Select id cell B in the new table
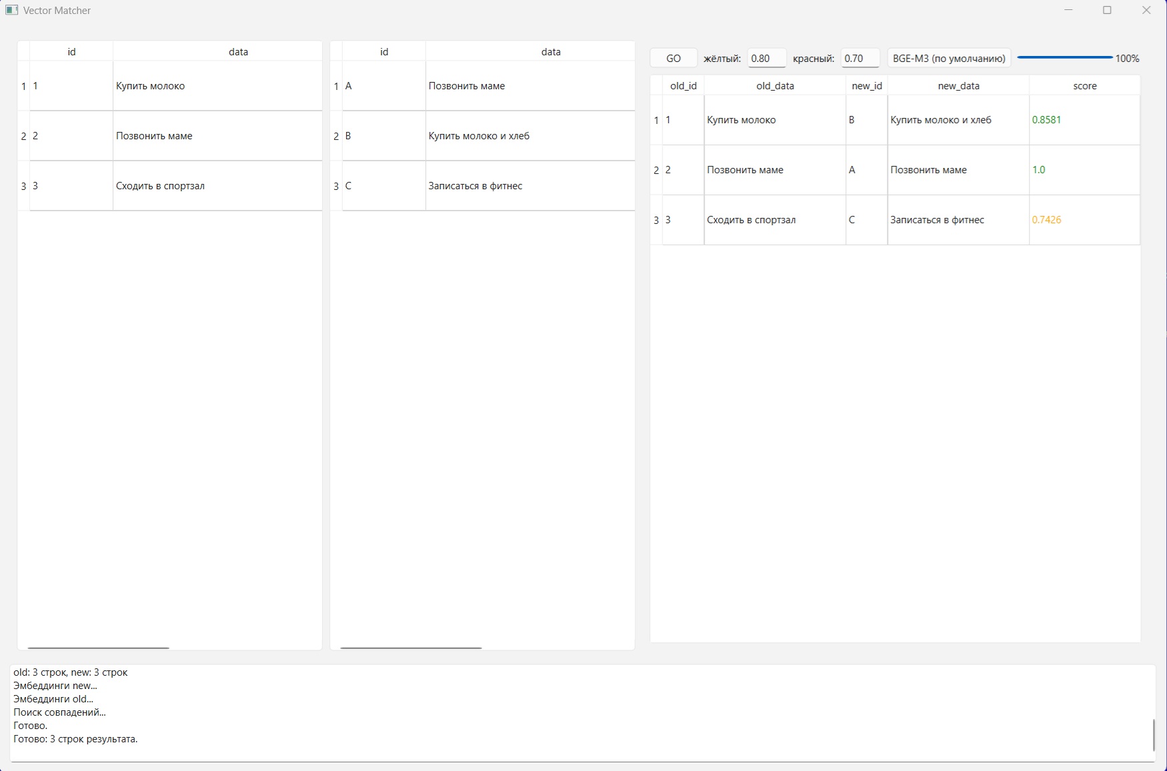This screenshot has height=771, width=1167. tap(384, 136)
